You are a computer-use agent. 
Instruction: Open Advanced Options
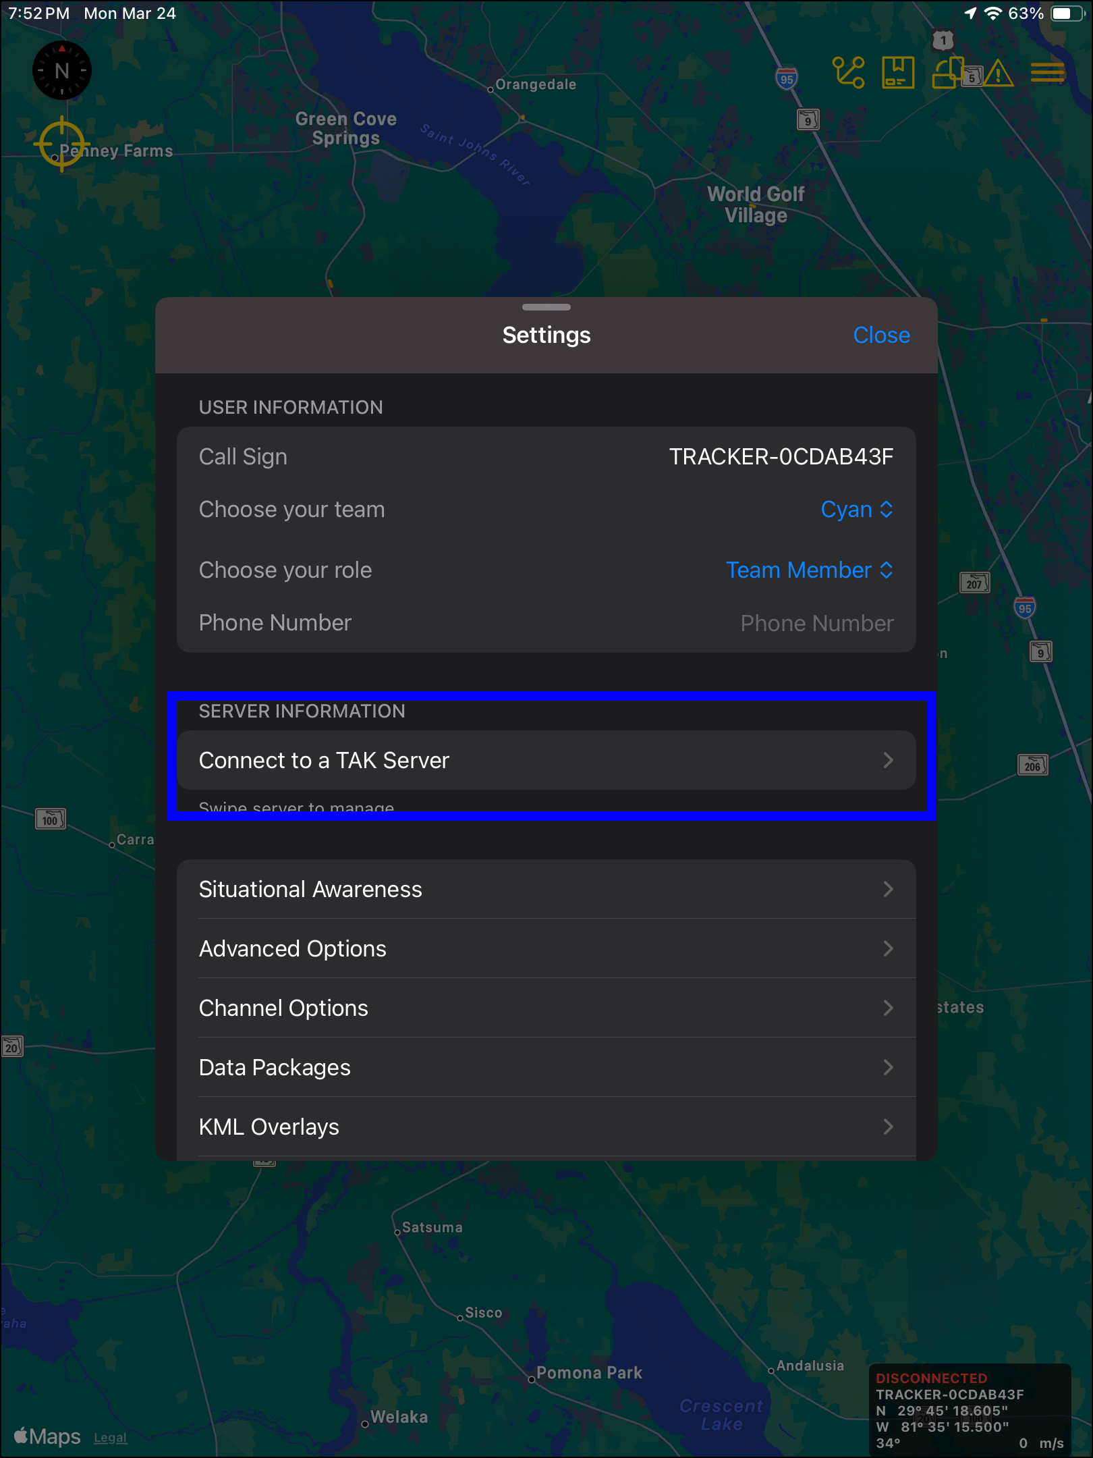coord(546,949)
